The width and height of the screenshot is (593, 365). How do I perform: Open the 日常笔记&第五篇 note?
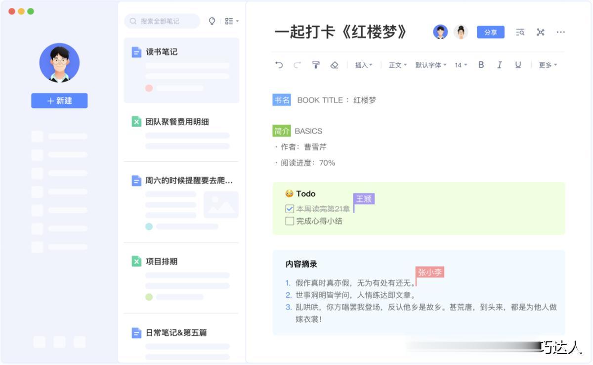point(181,342)
